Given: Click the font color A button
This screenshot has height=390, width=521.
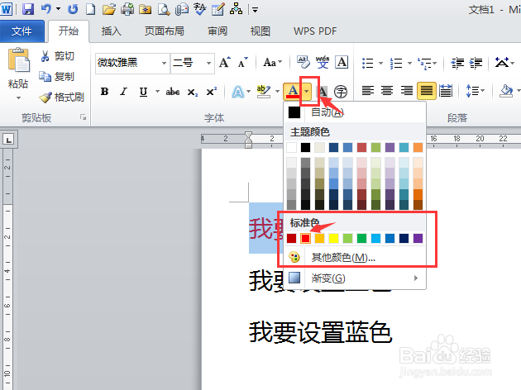Looking at the screenshot, I should pyautogui.click(x=293, y=91).
